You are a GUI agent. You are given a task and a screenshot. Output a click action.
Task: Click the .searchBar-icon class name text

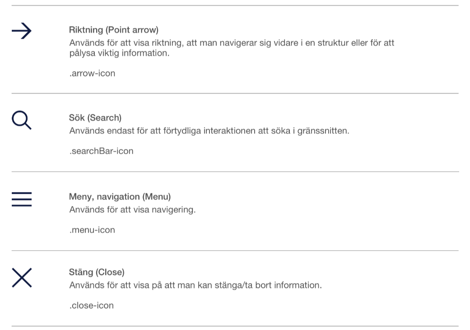[101, 151]
